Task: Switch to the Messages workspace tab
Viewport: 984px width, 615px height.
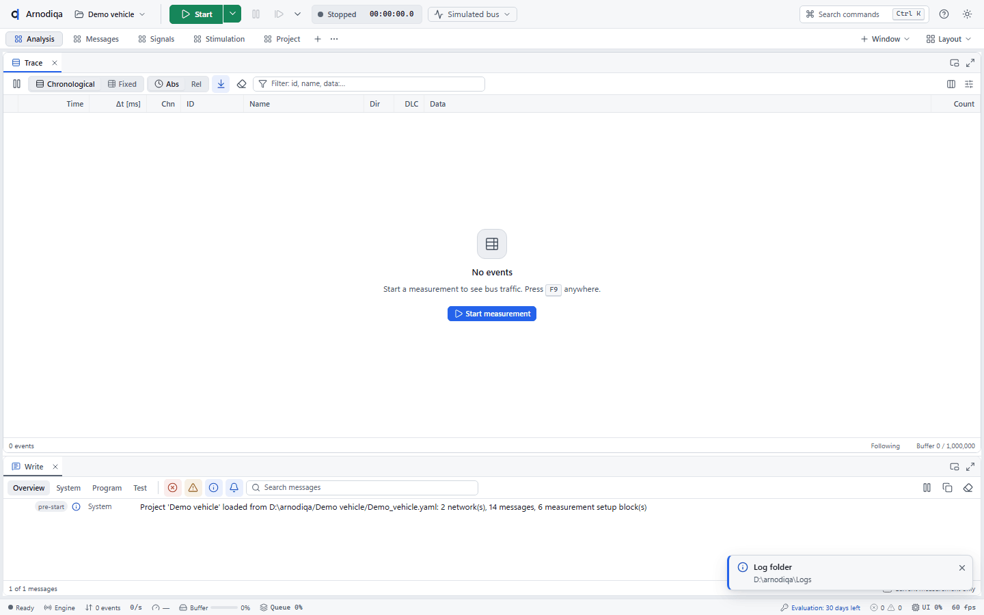Action: click(x=96, y=39)
